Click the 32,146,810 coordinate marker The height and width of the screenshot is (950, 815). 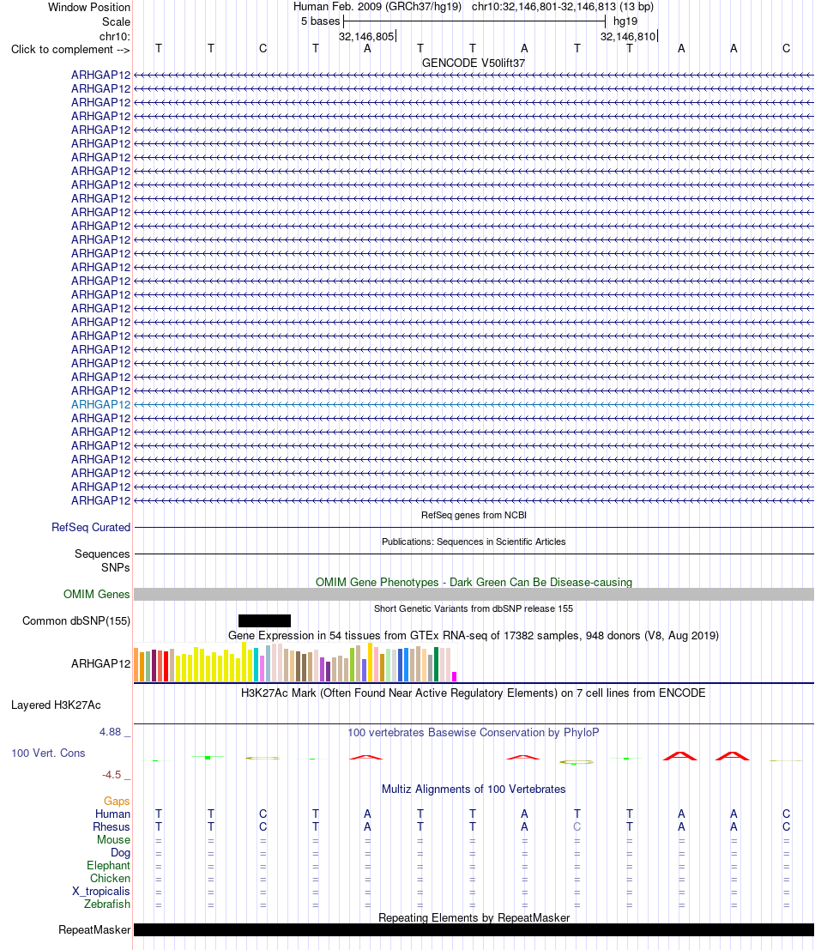click(628, 36)
